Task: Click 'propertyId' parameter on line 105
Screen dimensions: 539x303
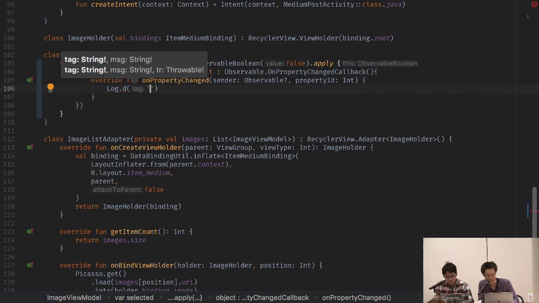Action: point(315,80)
